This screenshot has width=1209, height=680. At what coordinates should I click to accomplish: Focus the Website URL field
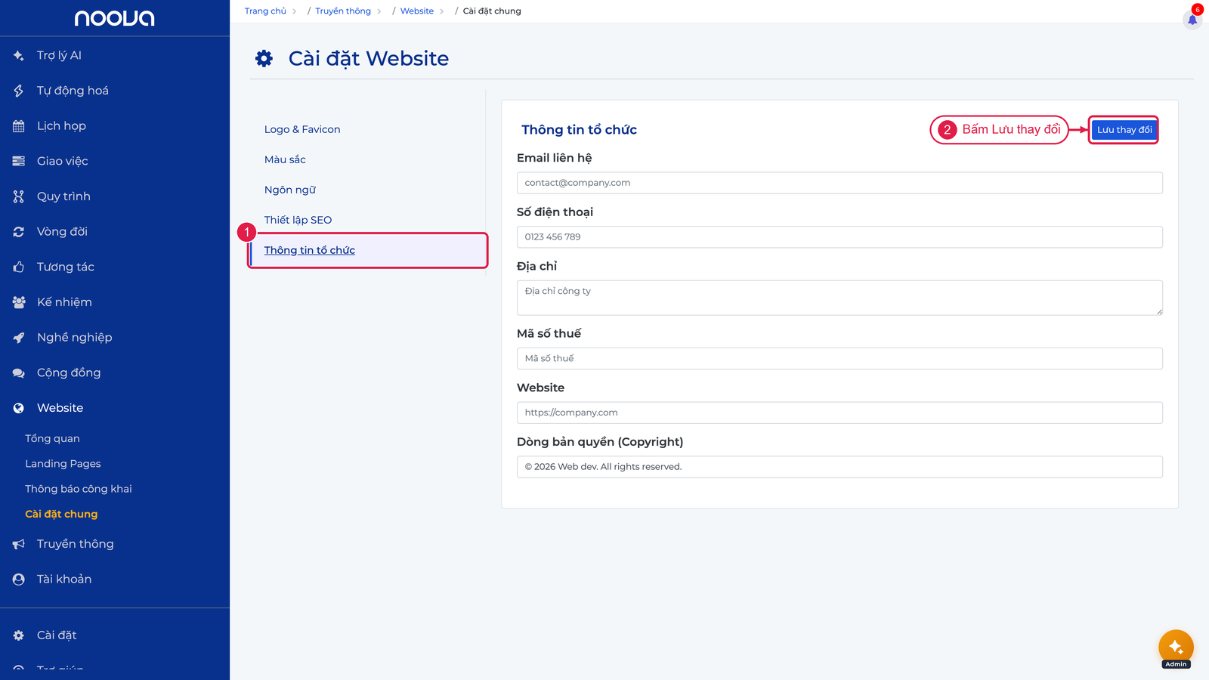(839, 413)
